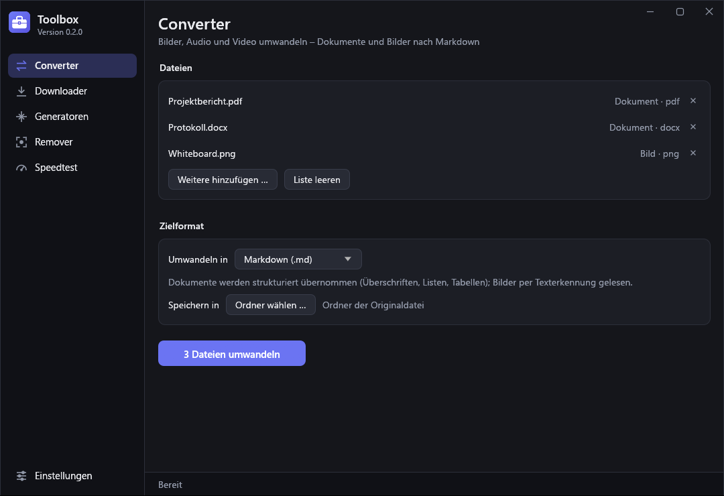Image resolution: width=724 pixels, height=496 pixels.
Task: Click the Version 0.2.0 label
Action: pos(60,32)
